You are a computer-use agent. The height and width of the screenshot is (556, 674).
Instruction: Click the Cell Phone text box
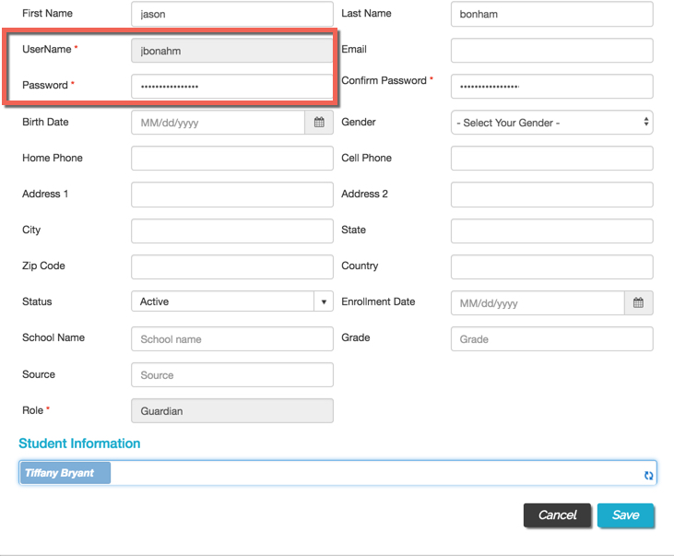[x=552, y=159]
